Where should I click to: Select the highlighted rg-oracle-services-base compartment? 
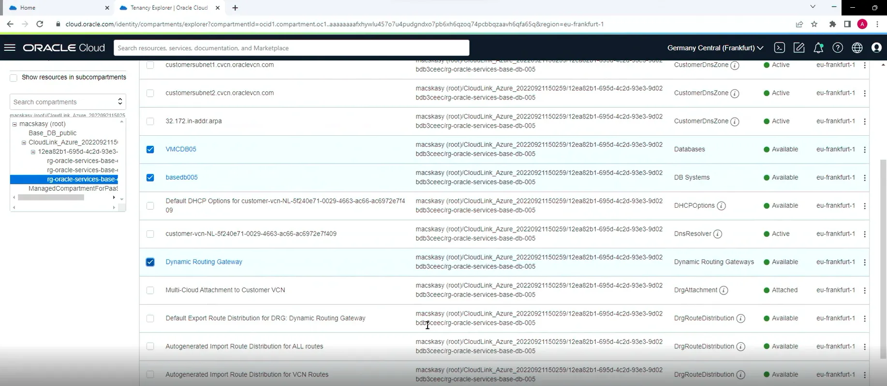[x=64, y=179]
